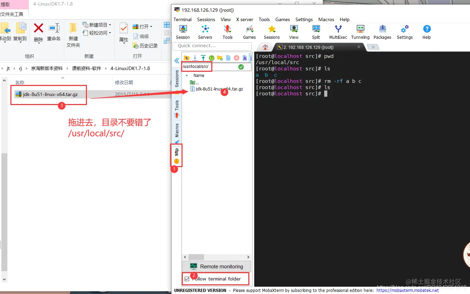
Task: Open MobaXterm Settings gear icon
Action: pyautogui.click(x=405, y=32)
